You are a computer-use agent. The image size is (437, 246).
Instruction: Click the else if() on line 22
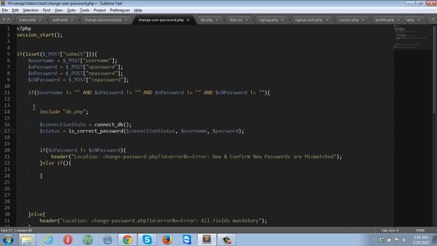57,163
